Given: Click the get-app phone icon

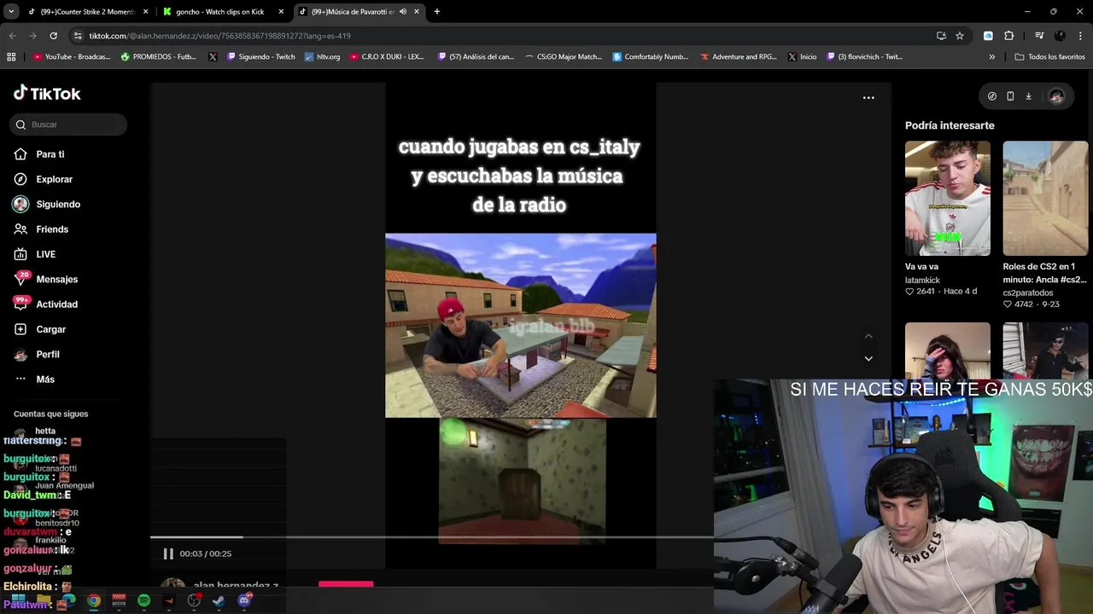Looking at the screenshot, I should pos(1010,96).
